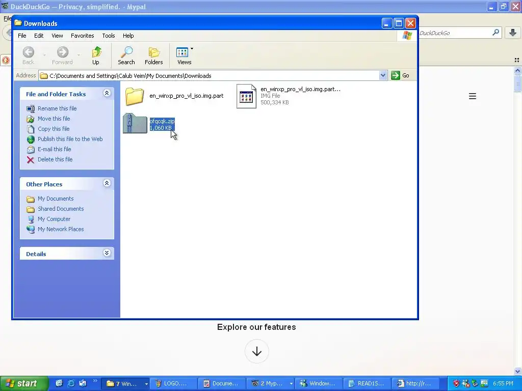
Task: Collapse the File and Folder Tasks panel
Action: pos(107,93)
